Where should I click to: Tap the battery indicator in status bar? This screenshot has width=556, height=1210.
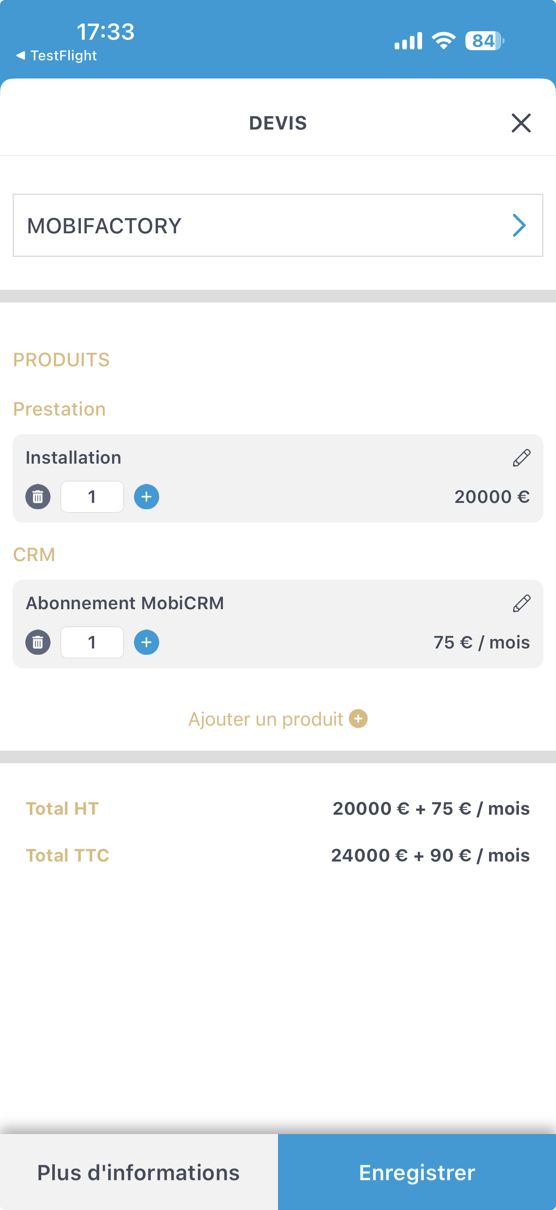tap(484, 41)
